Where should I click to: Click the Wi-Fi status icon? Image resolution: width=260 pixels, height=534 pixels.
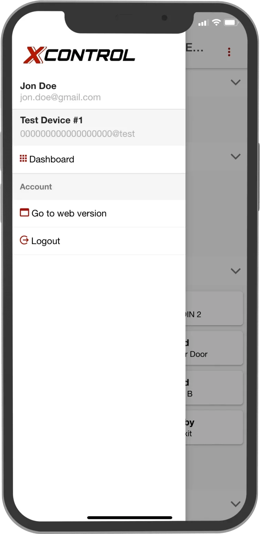pos(216,23)
